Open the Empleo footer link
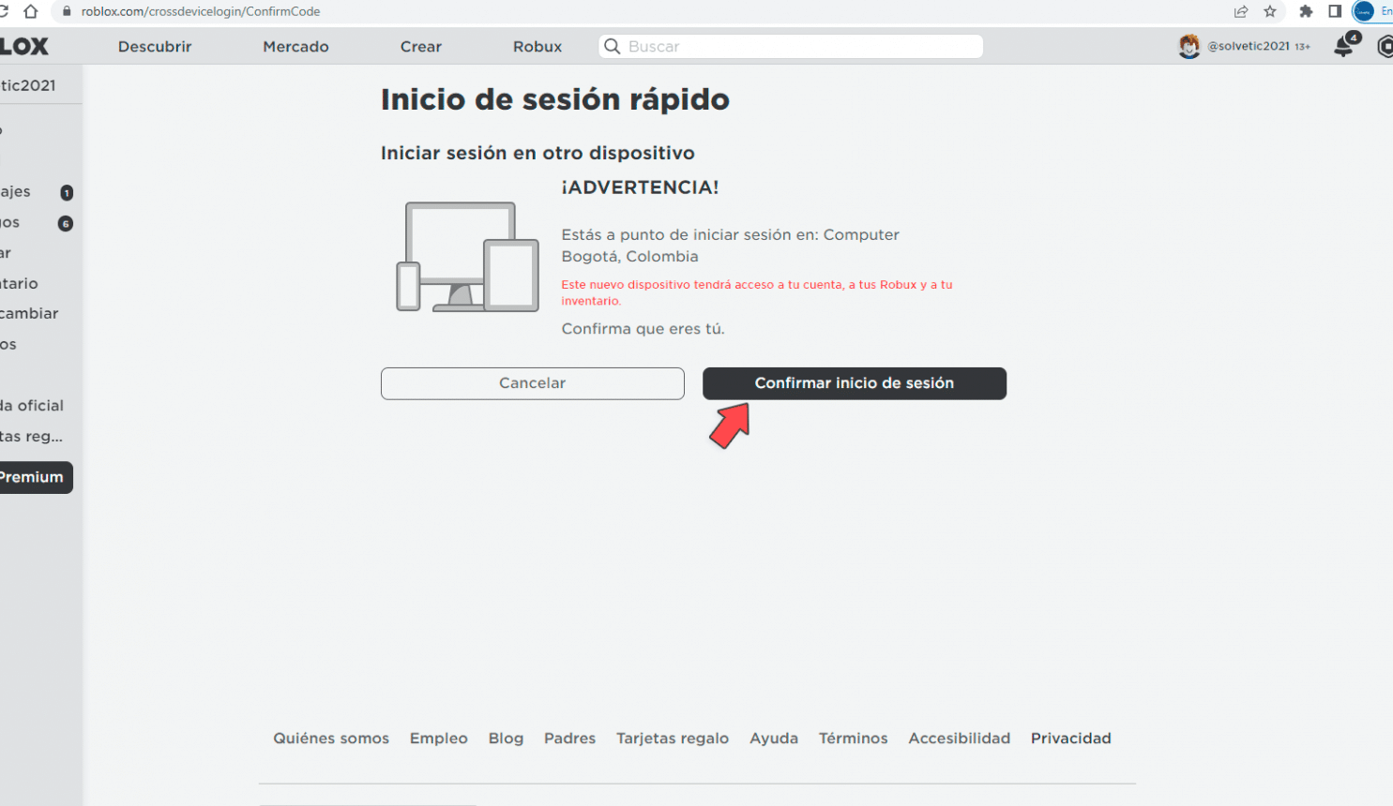The height and width of the screenshot is (806, 1393). (439, 739)
